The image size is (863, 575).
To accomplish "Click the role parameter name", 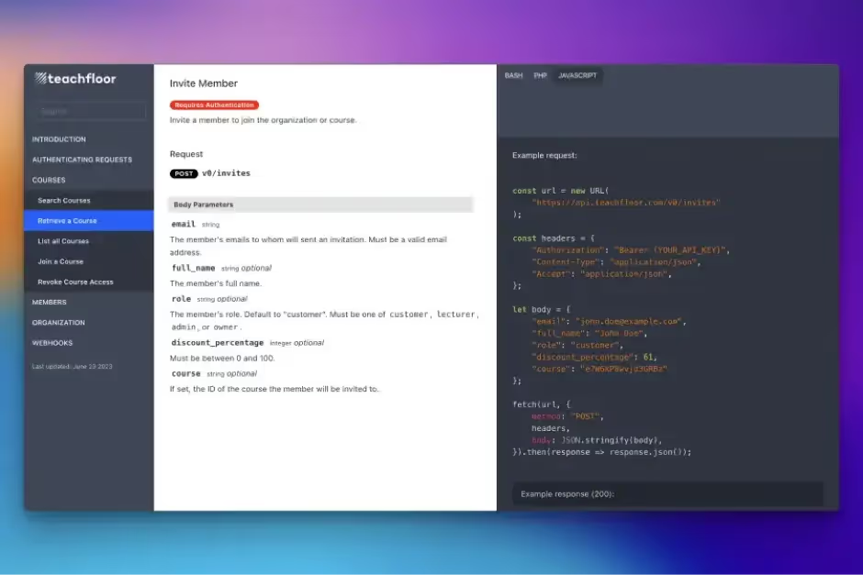I will (x=181, y=299).
